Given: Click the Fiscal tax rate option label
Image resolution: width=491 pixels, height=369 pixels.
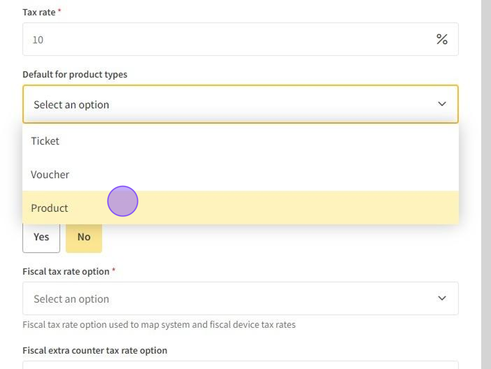Looking at the screenshot, I should click(x=66, y=272).
